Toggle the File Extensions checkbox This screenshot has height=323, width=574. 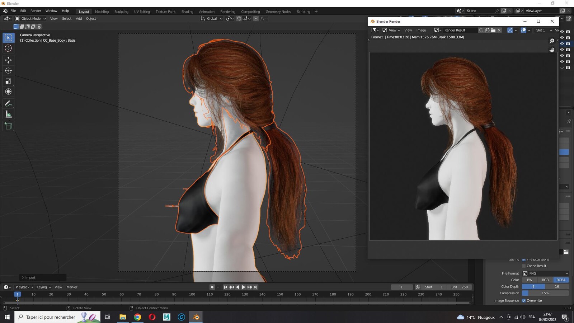[524, 259]
